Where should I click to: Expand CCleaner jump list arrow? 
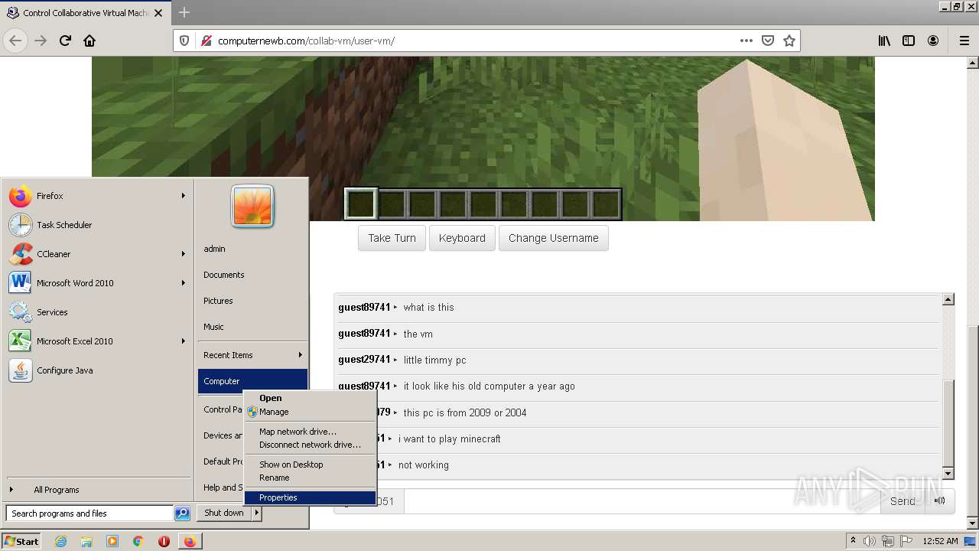[x=184, y=254]
